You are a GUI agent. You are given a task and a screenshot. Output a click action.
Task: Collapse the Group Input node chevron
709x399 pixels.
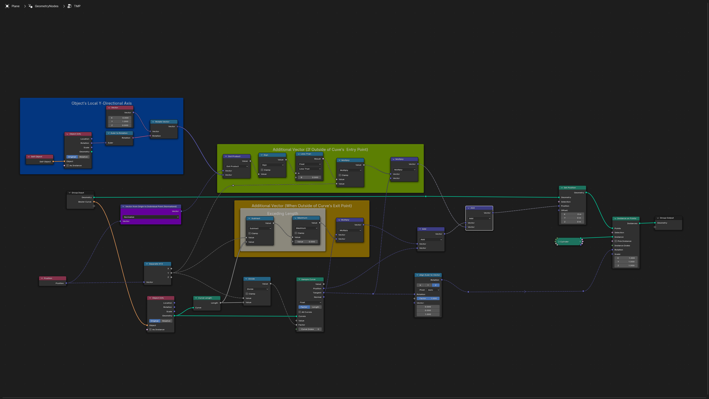[70, 193]
